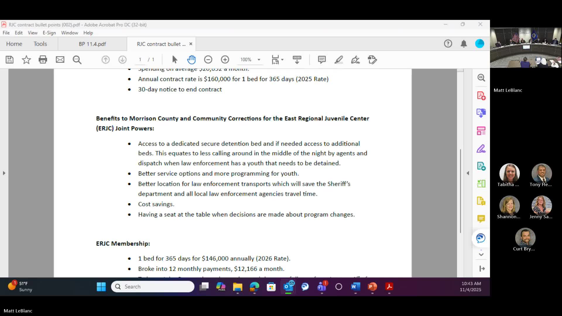Select the Hand pan tool
This screenshot has height=316, width=562.
click(191, 60)
